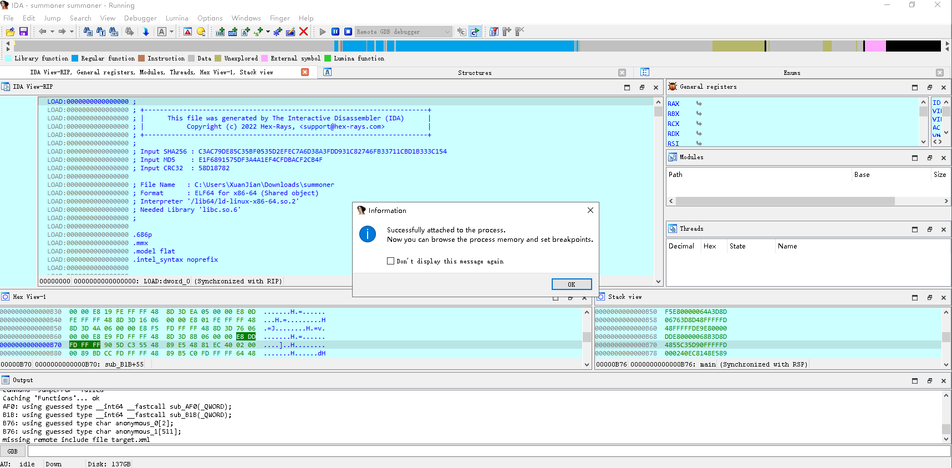Click the binoculars search text icon

tap(100, 32)
